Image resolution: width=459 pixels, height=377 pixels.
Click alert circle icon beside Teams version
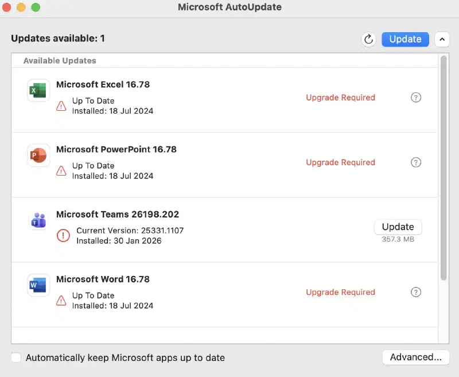click(x=63, y=235)
